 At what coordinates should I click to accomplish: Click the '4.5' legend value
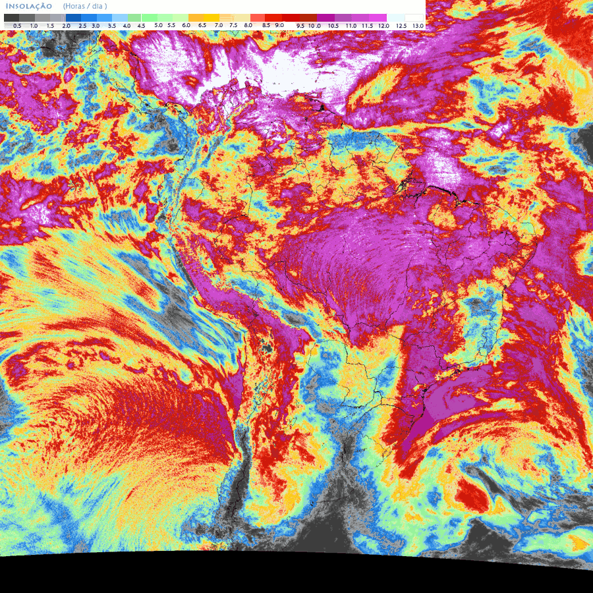(x=141, y=26)
